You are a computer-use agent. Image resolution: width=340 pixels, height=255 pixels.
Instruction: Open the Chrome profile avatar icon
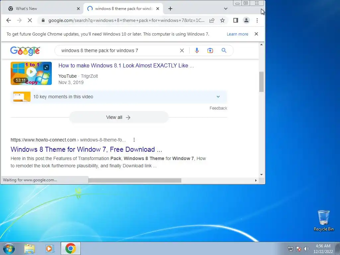[x=246, y=20]
